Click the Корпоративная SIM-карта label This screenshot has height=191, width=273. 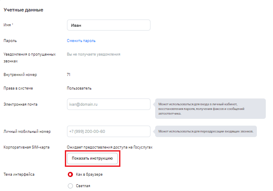[25, 147]
